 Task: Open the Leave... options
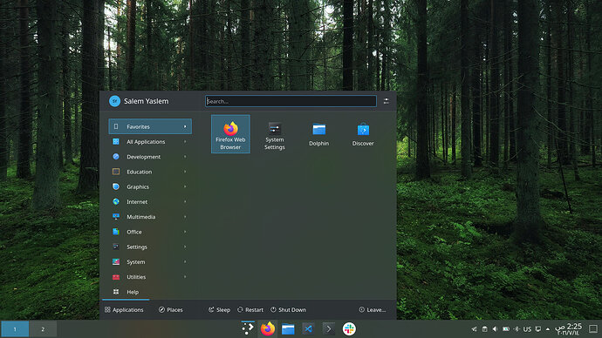coord(373,309)
